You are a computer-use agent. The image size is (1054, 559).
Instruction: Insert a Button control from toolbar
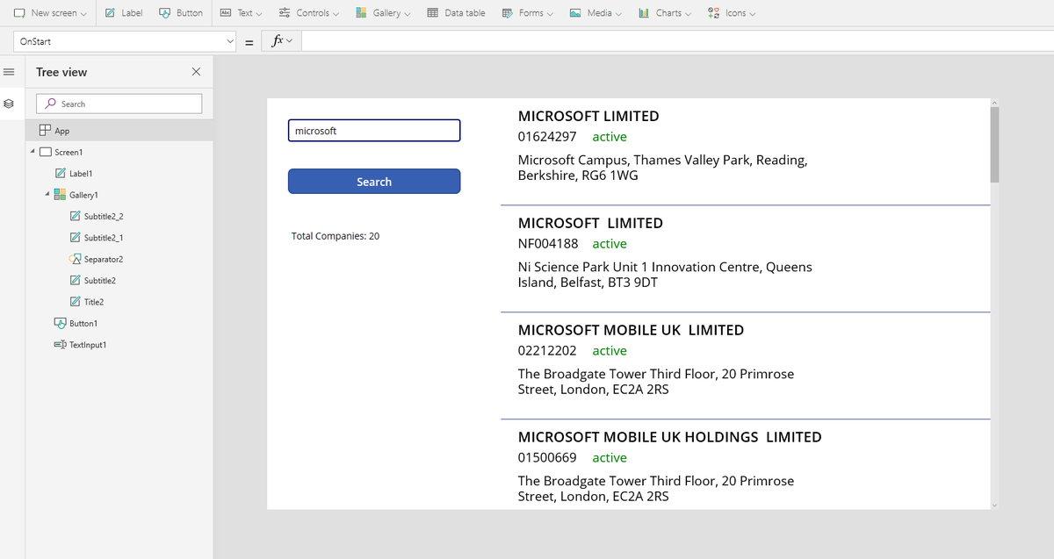coord(181,13)
